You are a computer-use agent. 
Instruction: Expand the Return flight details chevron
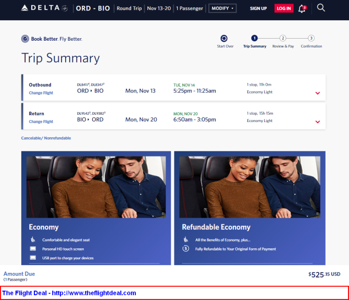pos(318,122)
